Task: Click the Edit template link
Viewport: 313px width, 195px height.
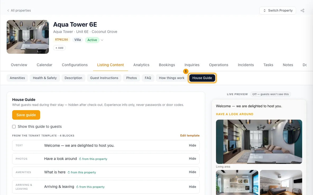Action: 190,135
